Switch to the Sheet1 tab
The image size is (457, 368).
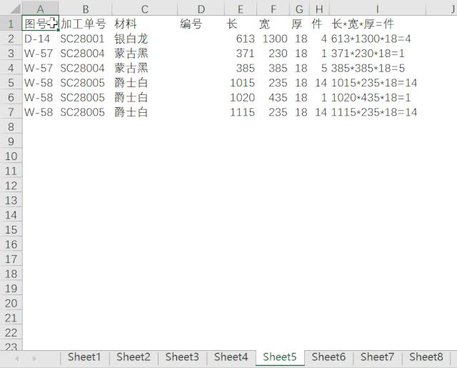84,357
